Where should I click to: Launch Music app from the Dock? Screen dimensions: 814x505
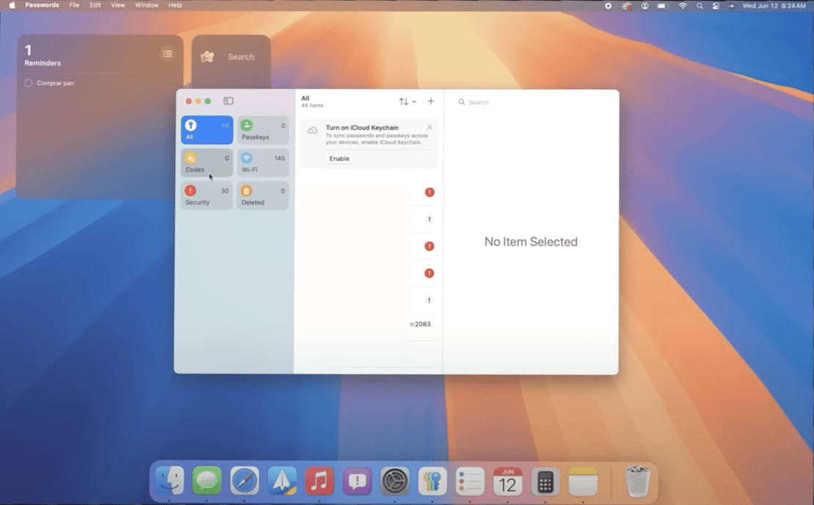(x=319, y=482)
